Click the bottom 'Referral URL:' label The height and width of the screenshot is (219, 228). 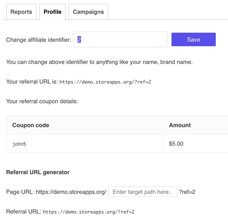[x=24, y=212]
